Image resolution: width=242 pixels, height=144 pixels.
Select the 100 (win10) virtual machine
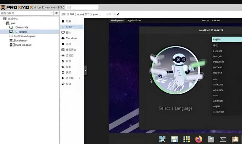pos(21,27)
